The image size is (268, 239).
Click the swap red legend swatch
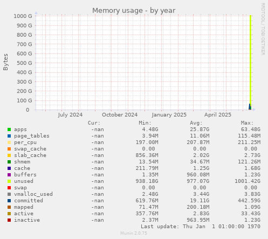point(9,188)
